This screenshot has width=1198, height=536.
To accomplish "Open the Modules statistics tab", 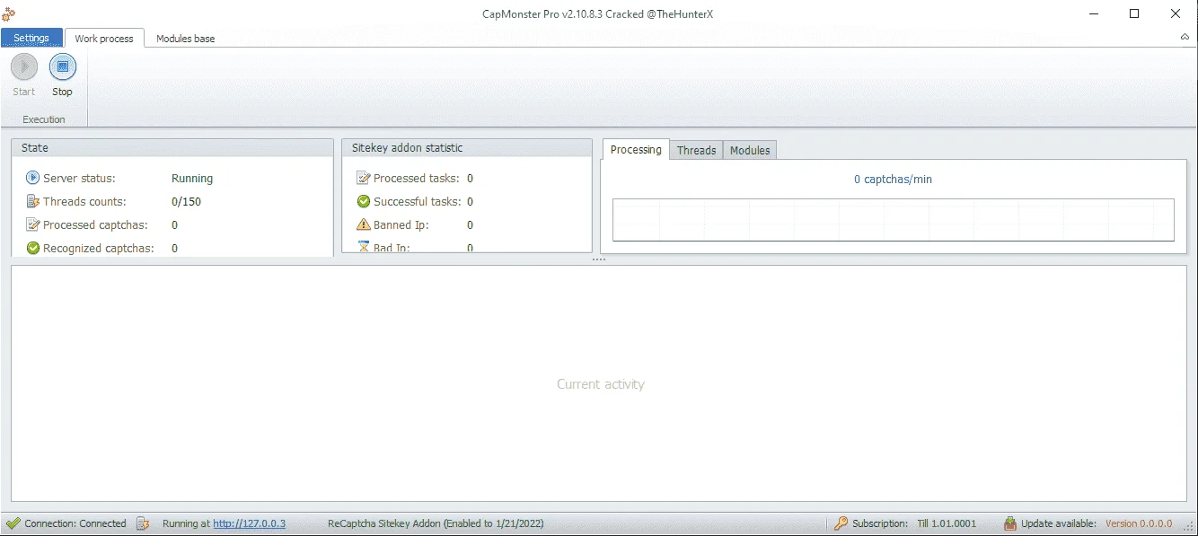I will pyautogui.click(x=750, y=150).
